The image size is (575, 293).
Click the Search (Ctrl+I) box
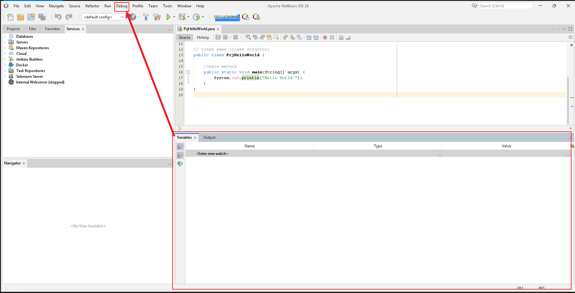point(505,6)
